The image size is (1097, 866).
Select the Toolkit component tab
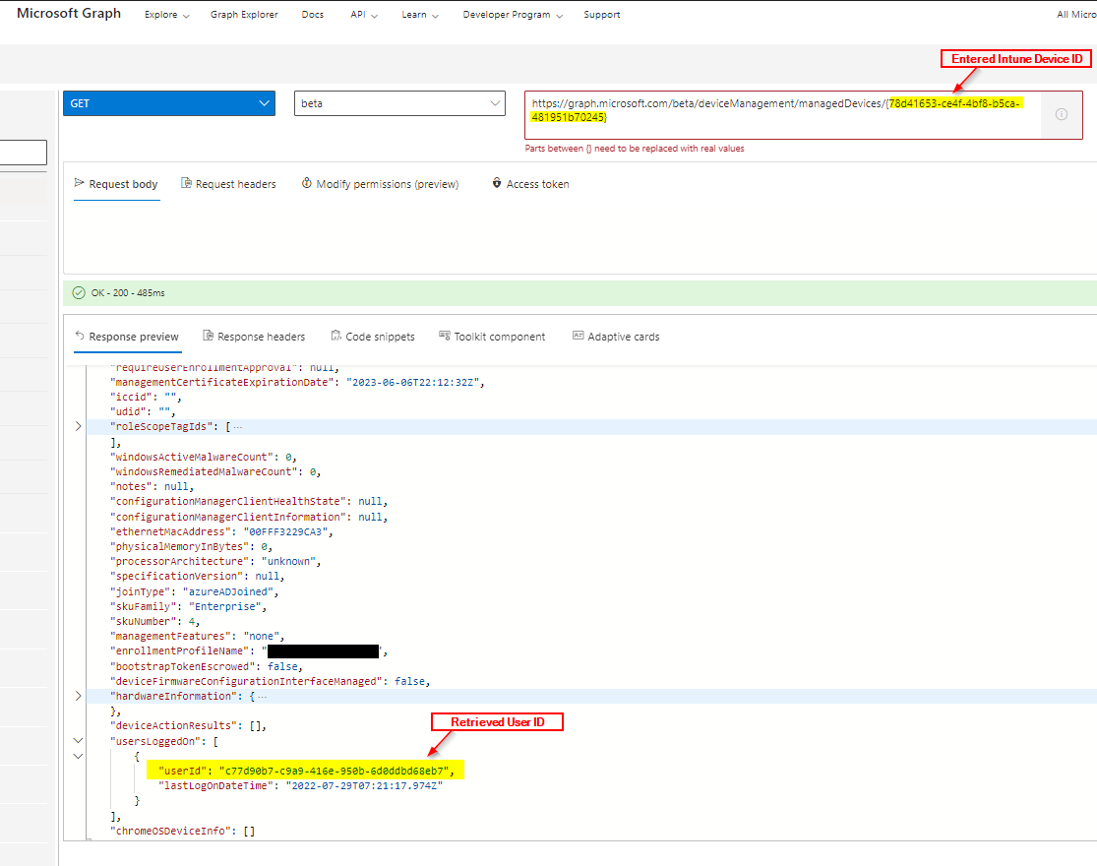(x=493, y=337)
